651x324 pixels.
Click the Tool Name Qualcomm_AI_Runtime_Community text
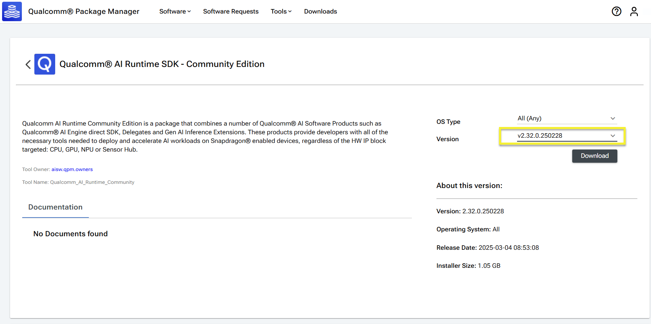pyautogui.click(x=78, y=182)
